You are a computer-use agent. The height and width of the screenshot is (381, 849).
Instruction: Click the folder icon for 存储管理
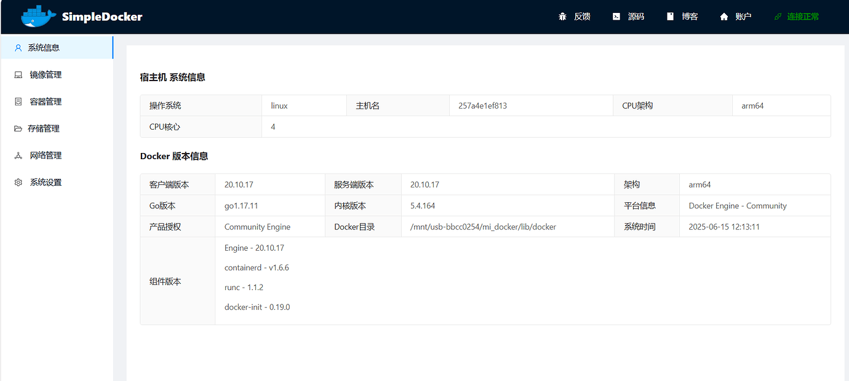tap(18, 128)
